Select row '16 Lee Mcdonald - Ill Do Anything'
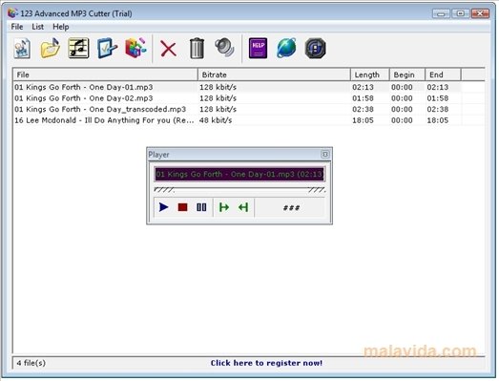Screen dimensions: 499x381 [237, 120]
